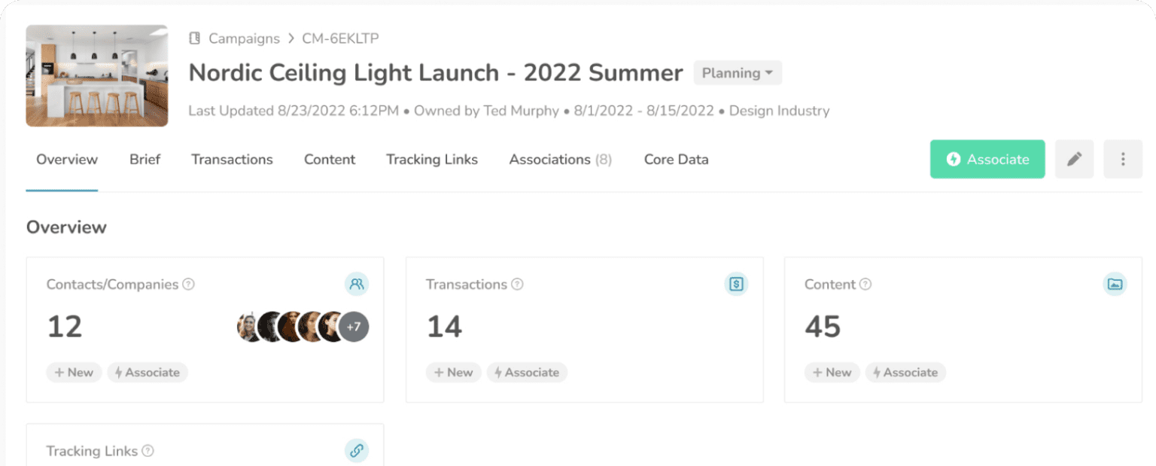The width and height of the screenshot is (1156, 466).
Task: Click the Tracking Links chain icon
Action: (357, 451)
